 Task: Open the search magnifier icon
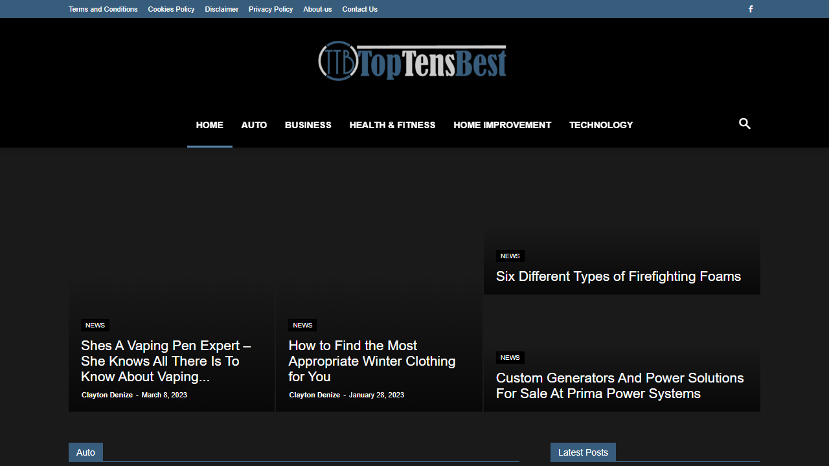pos(745,124)
